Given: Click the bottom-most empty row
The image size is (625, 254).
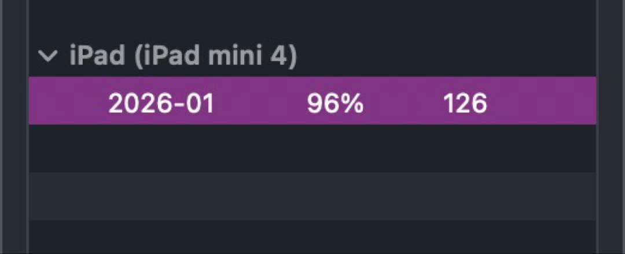Looking at the screenshot, I should click(x=312, y=237).
